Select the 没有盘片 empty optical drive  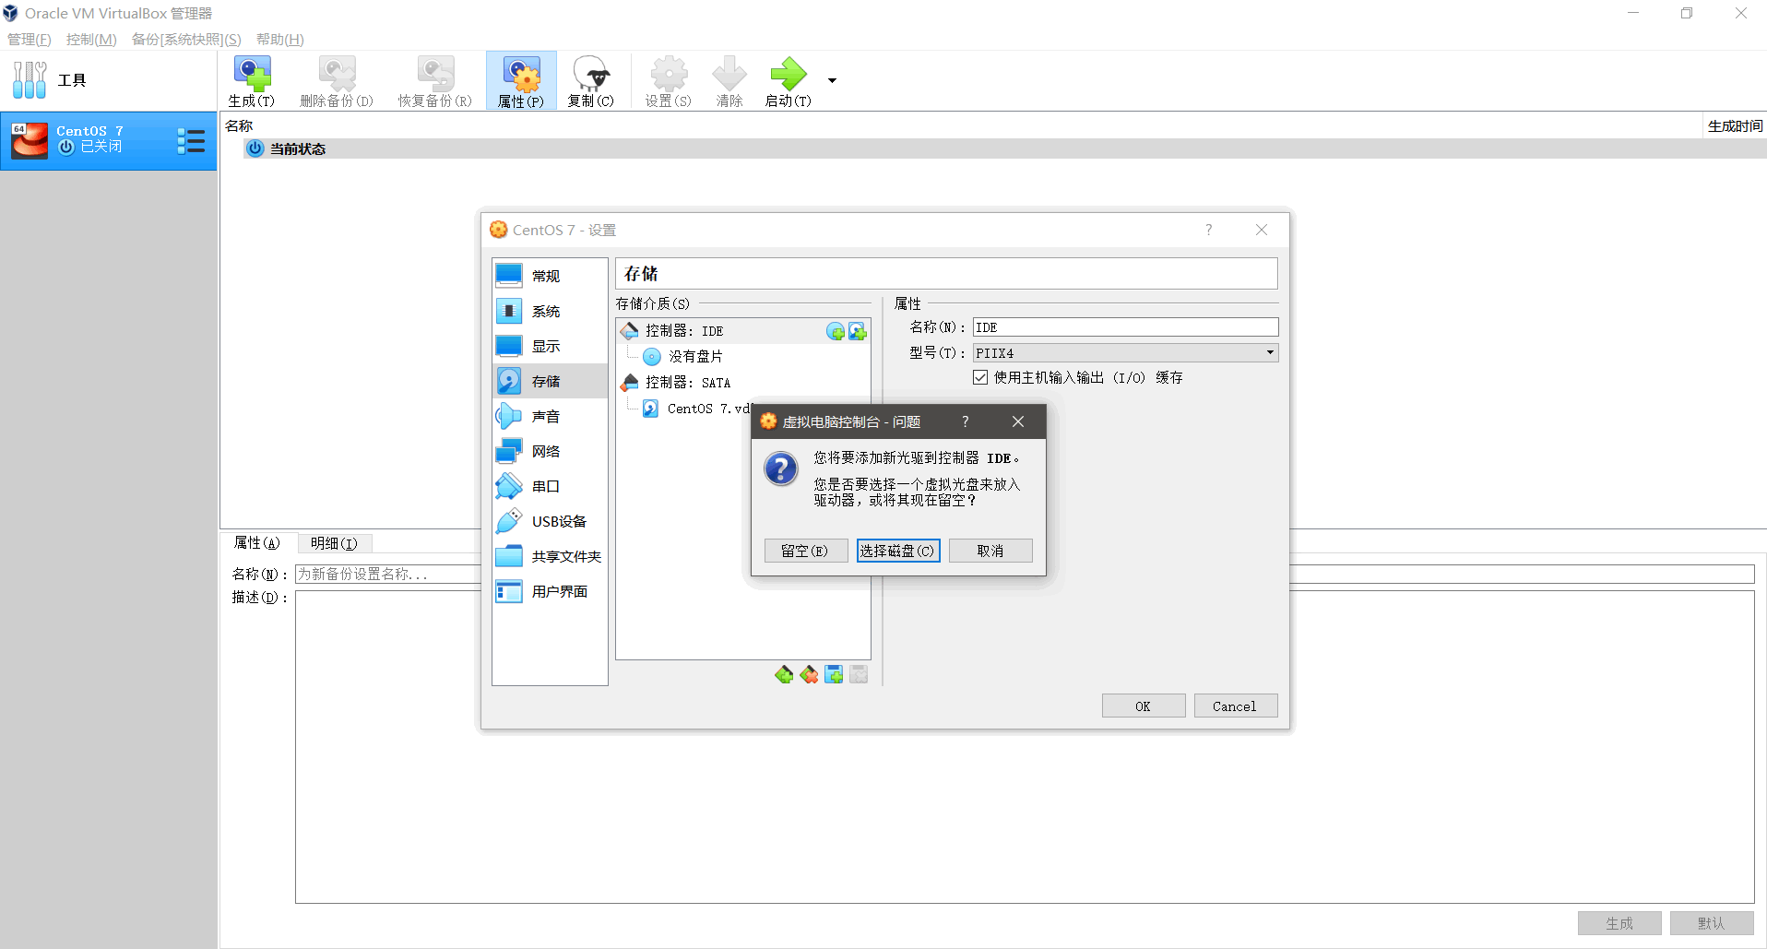tap(695, 356)
